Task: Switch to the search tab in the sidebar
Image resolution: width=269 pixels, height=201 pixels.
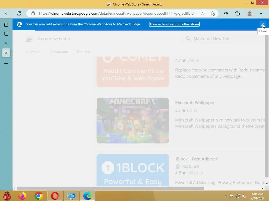Action: [6, 43]
